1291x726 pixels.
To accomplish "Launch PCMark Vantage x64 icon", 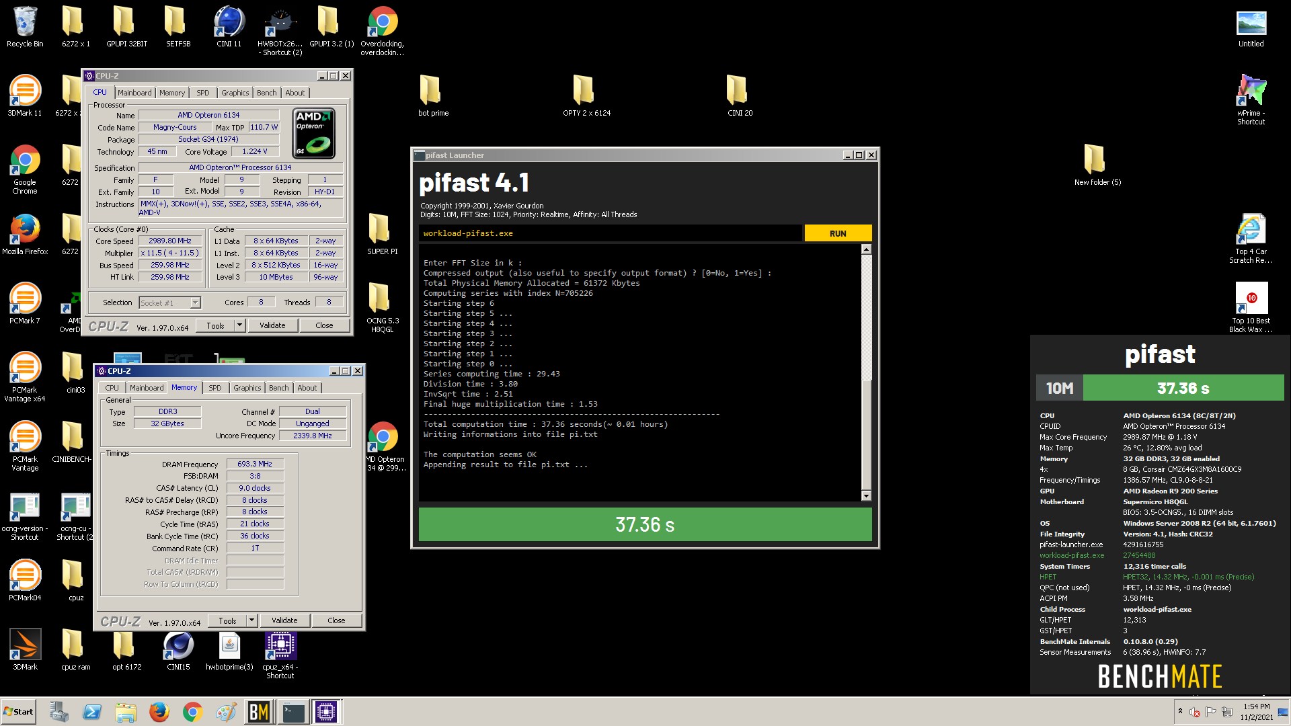I will 25,377.
